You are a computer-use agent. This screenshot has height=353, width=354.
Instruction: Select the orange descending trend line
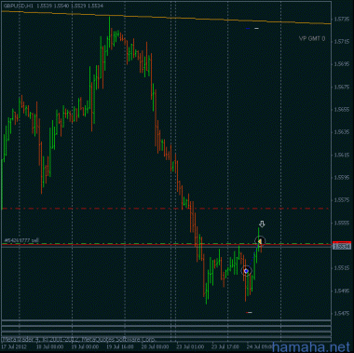click(166, 18)
